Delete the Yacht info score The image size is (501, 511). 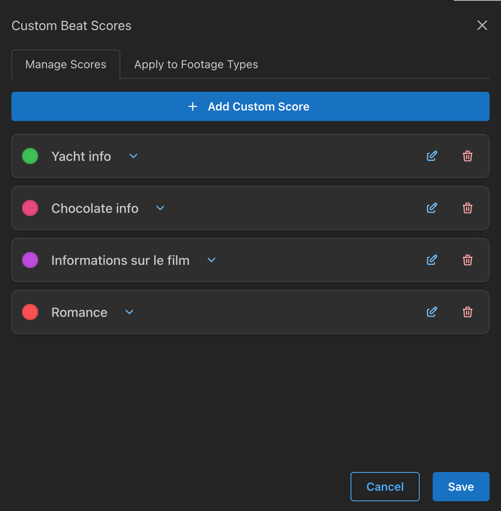pyautogui.click(x=468, y=156)
